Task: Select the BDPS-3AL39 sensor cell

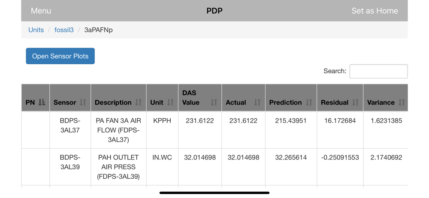Action: coord(70,162)
